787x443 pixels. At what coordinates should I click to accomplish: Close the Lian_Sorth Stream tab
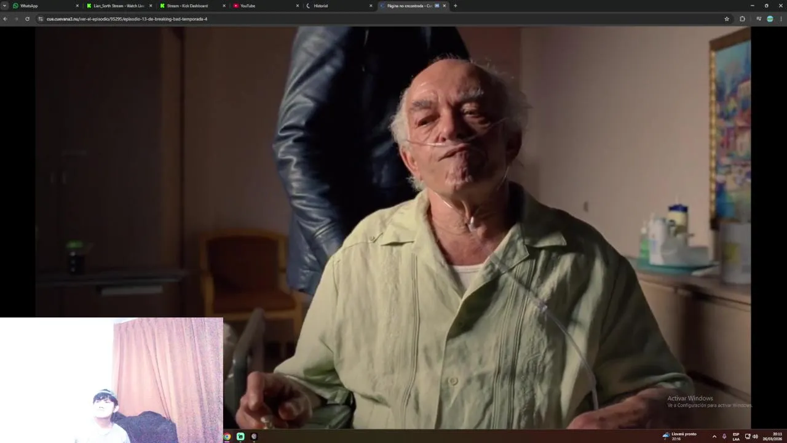click(151, 6)
